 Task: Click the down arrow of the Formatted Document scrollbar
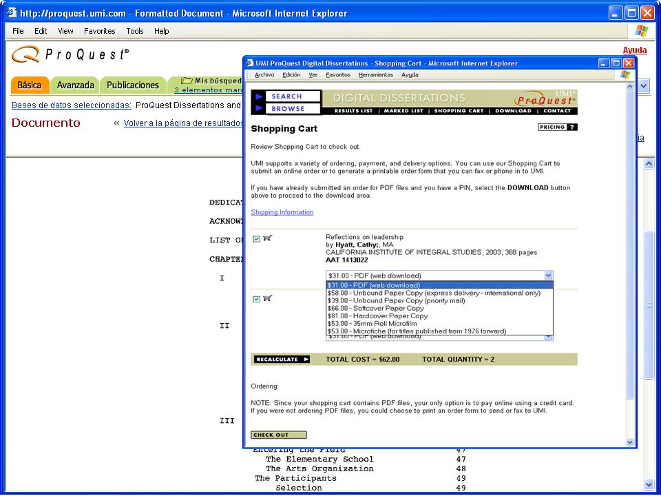pyautogui.click(x=649, y=485)
